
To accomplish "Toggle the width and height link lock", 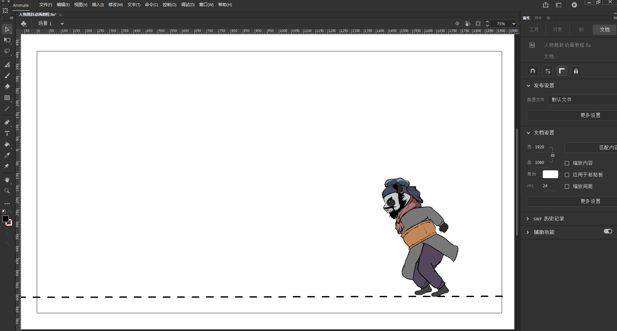I will point(553,155).
